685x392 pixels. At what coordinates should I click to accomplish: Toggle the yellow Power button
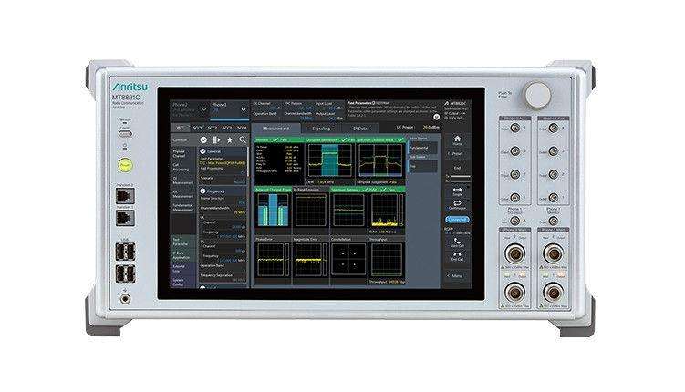click(x=125, y=165)
